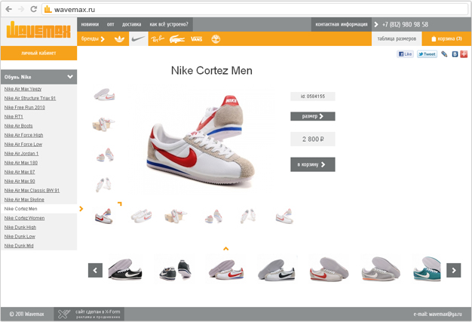Image resolution: width=472 pixels, height=322 pixels.
Task: Select the teal Cortez carousel thumbnail
Action: point(427,270)
